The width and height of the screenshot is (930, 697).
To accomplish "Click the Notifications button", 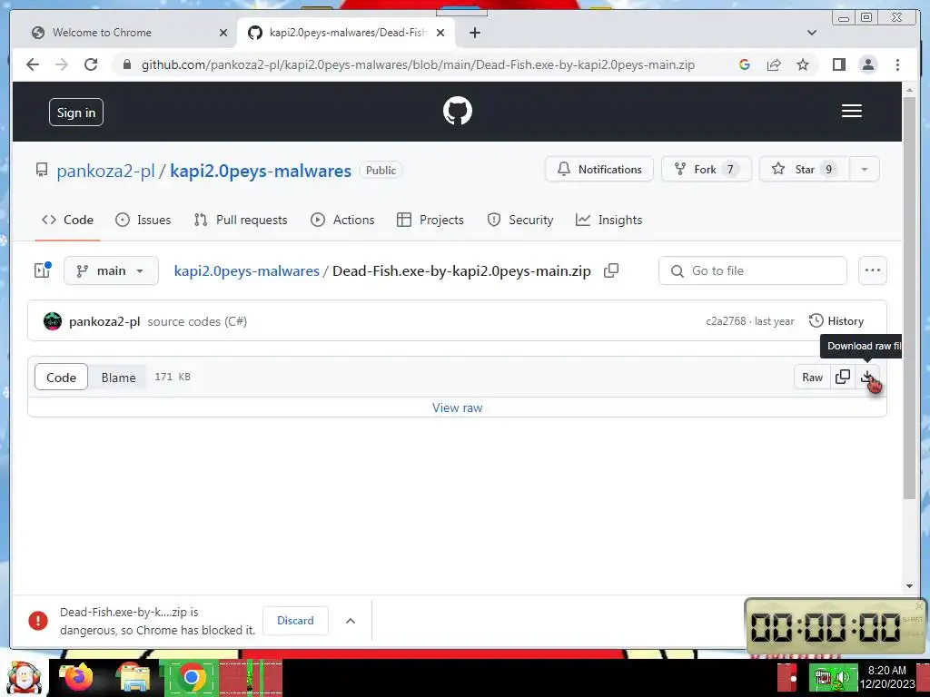I will (599, 170).
